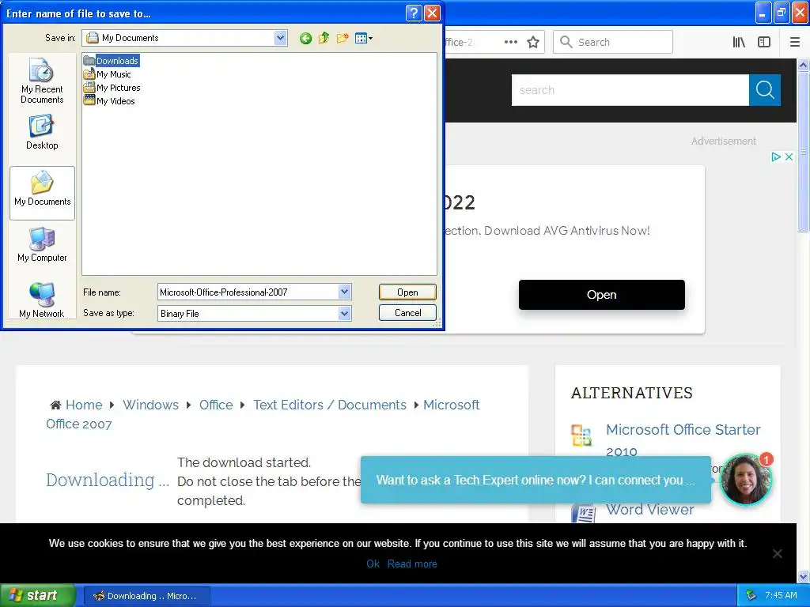Expand the Save as type dropdown
This screenshot has height=607, width=810.
(x=345, y=313)
